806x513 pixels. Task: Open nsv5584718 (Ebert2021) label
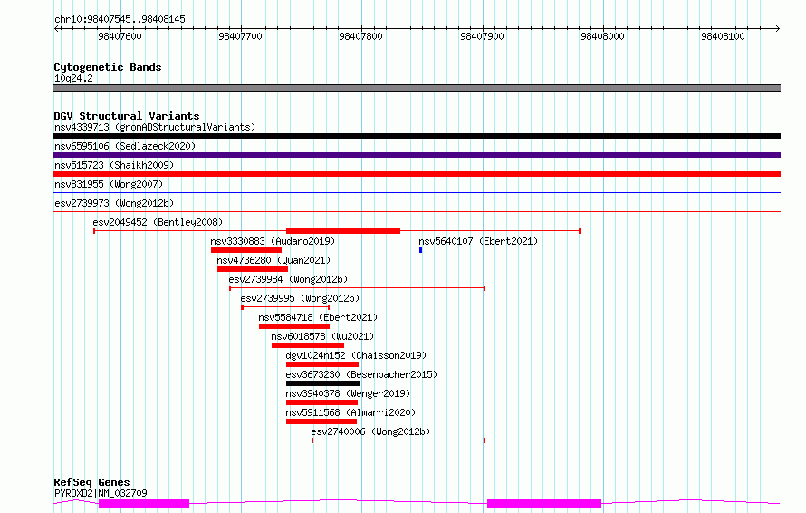pos(318,317)
